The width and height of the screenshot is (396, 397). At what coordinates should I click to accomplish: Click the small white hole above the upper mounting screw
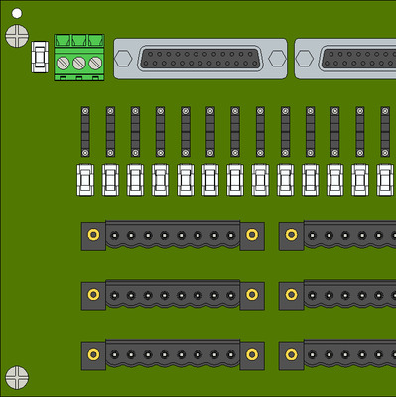coord(17,13)
